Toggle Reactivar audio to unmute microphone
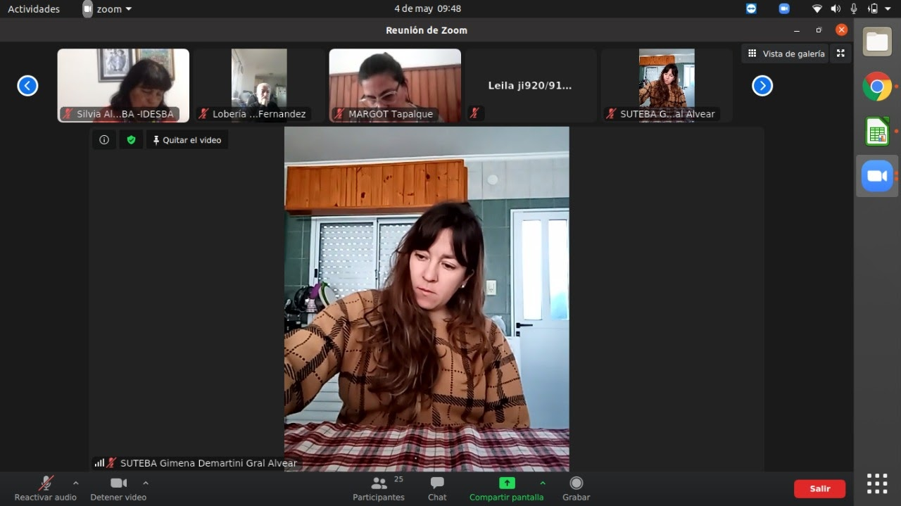The height and width of the screenshot is (506, 901). [x=46, y=488]
